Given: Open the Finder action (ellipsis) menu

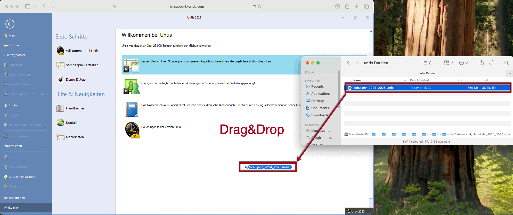Looking at the screenshot, I should coord(463,63).
